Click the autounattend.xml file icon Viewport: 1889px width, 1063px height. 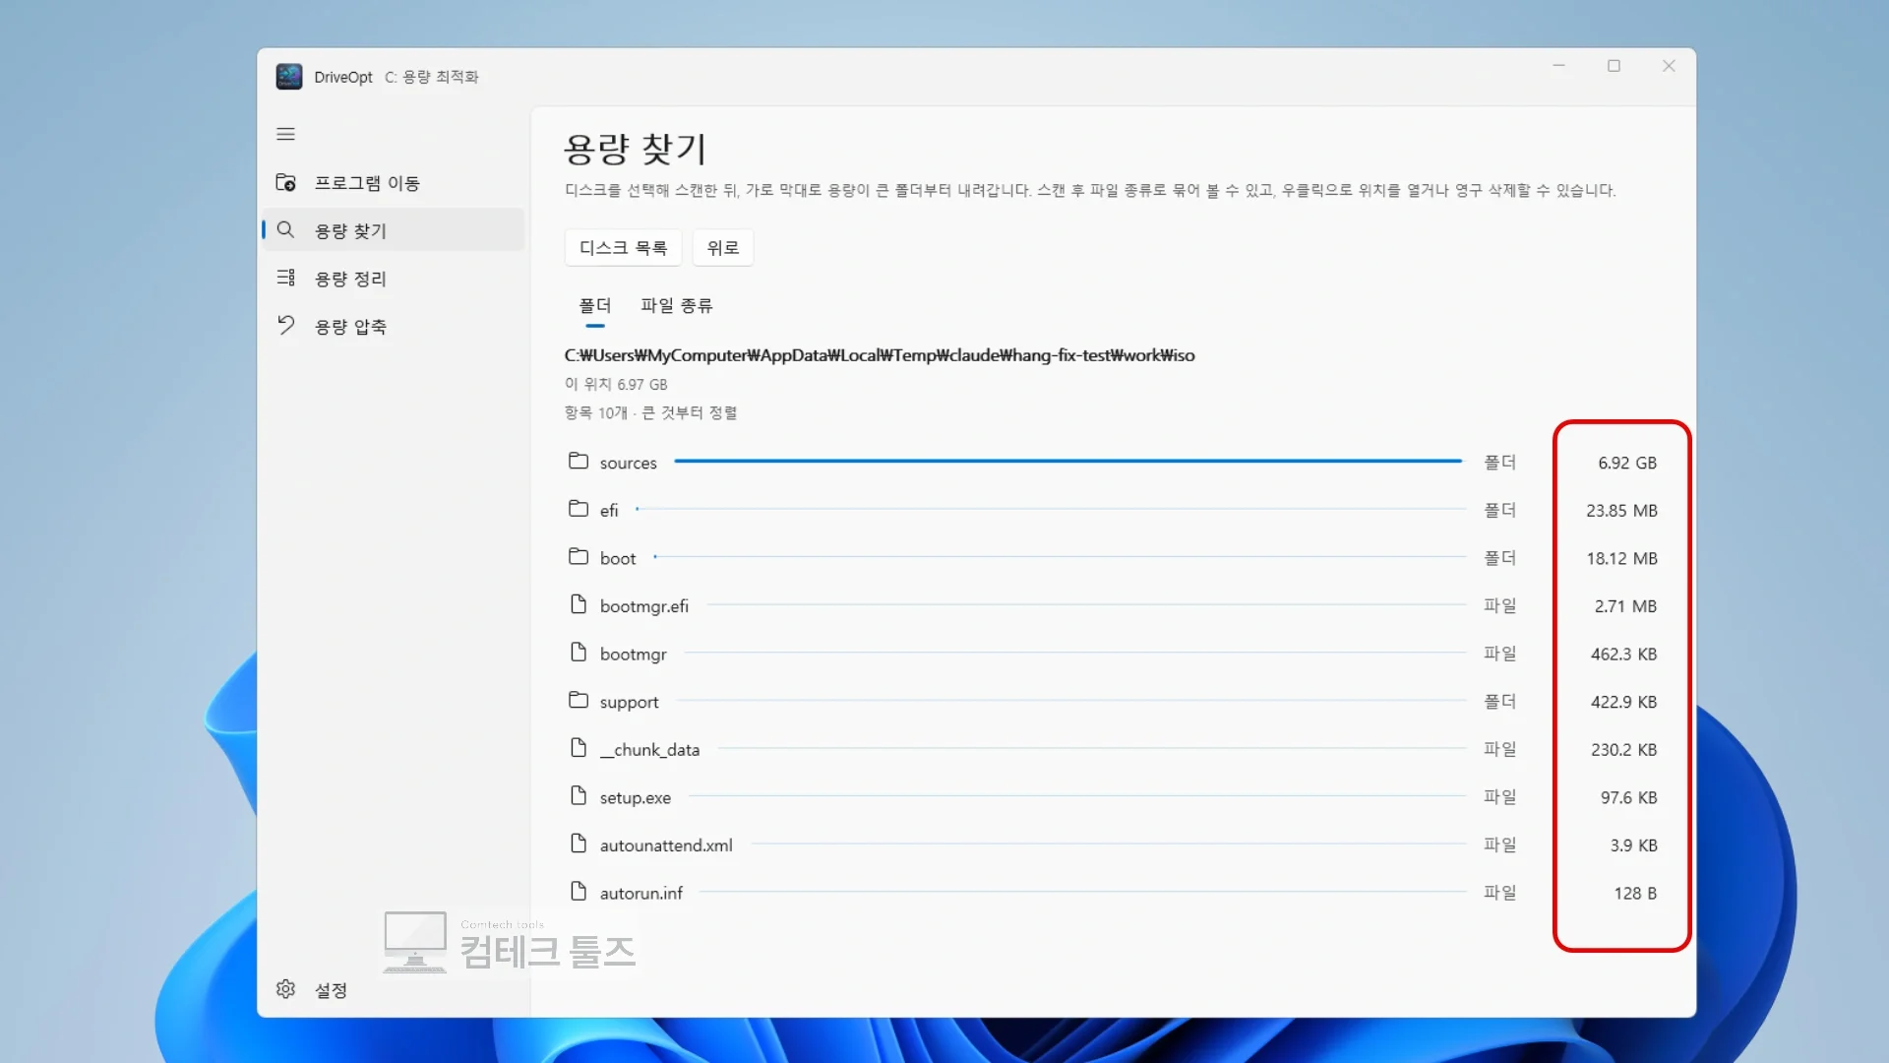[x=579, y=844]
